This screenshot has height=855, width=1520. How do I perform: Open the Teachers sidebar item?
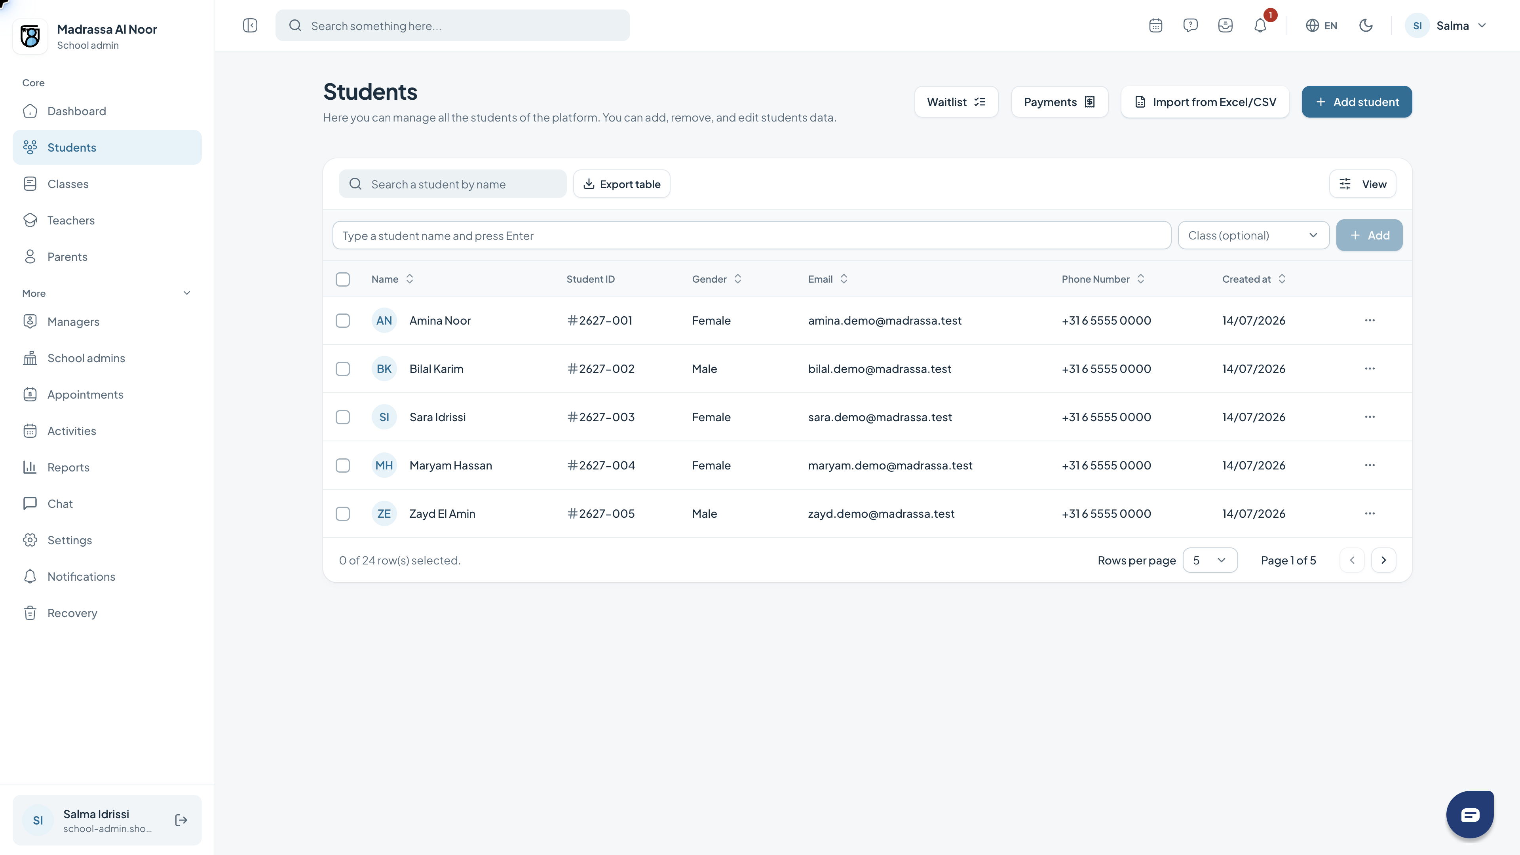pyautogui.click(x=107, y=220)
